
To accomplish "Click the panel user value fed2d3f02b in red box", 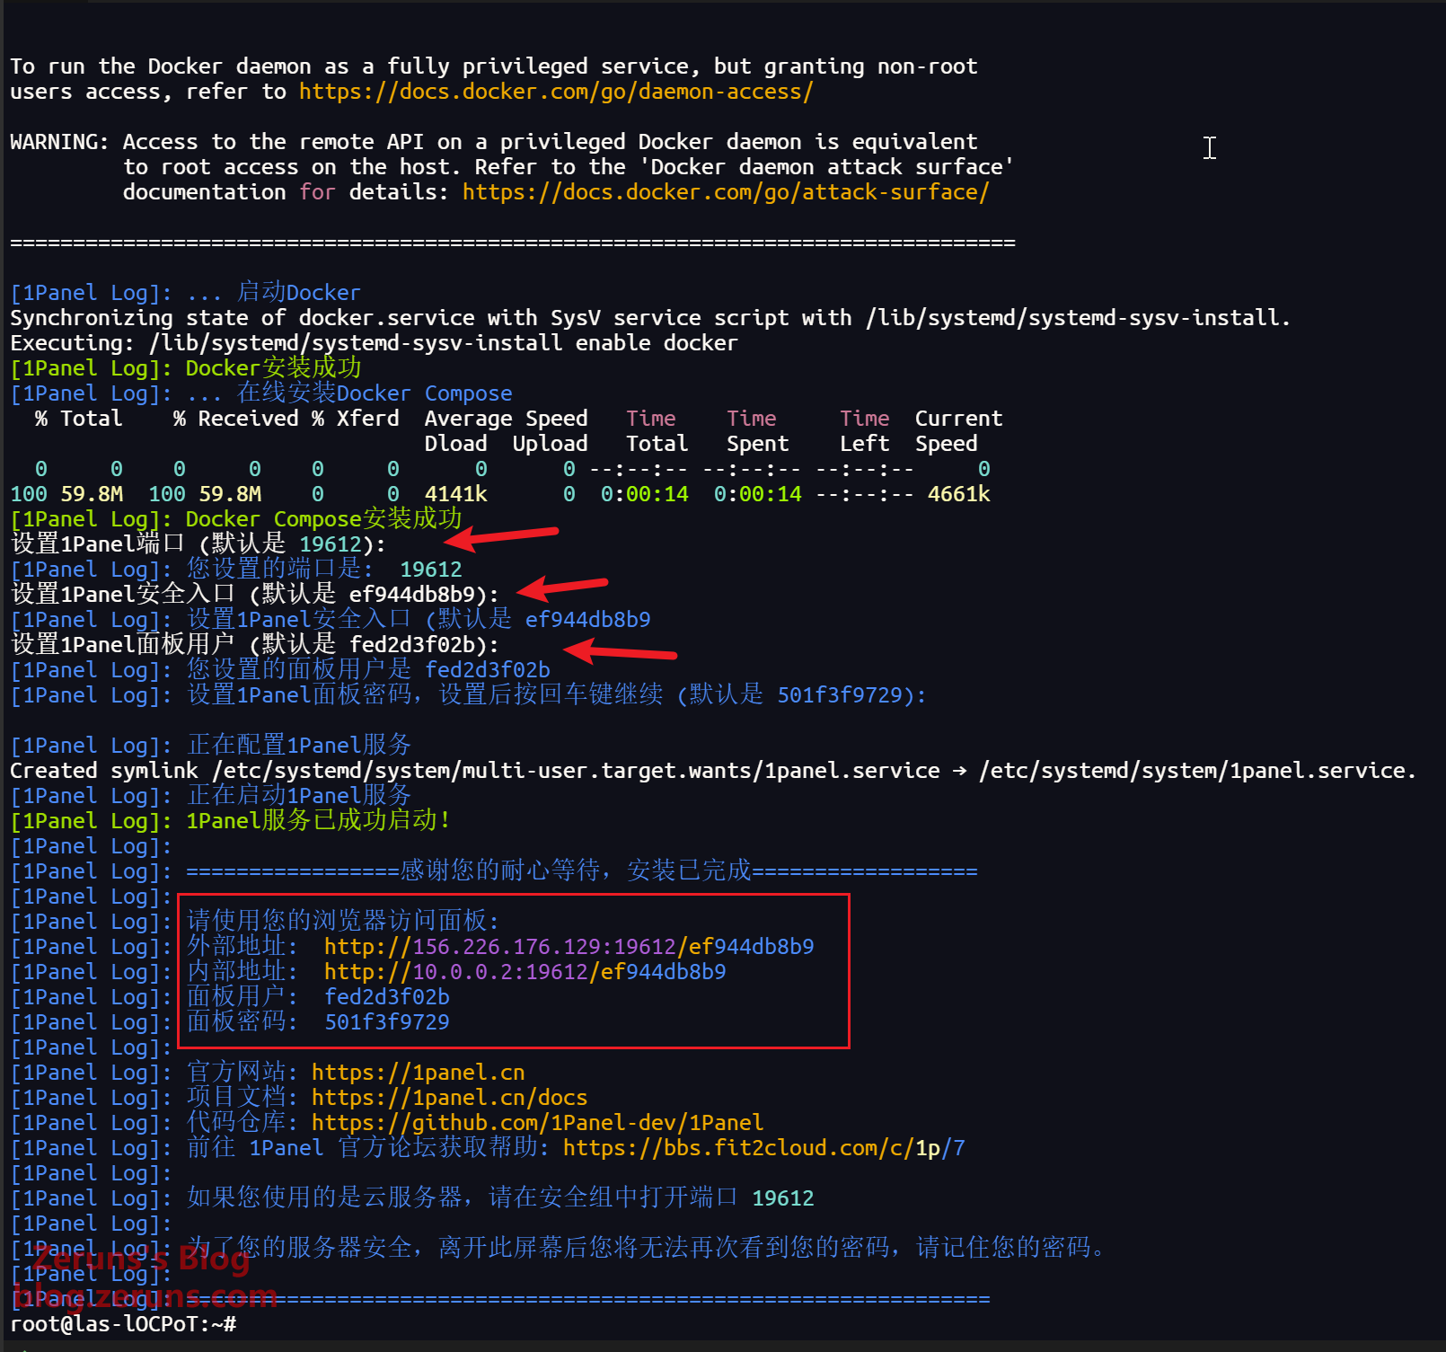I will tap(387, 997).
